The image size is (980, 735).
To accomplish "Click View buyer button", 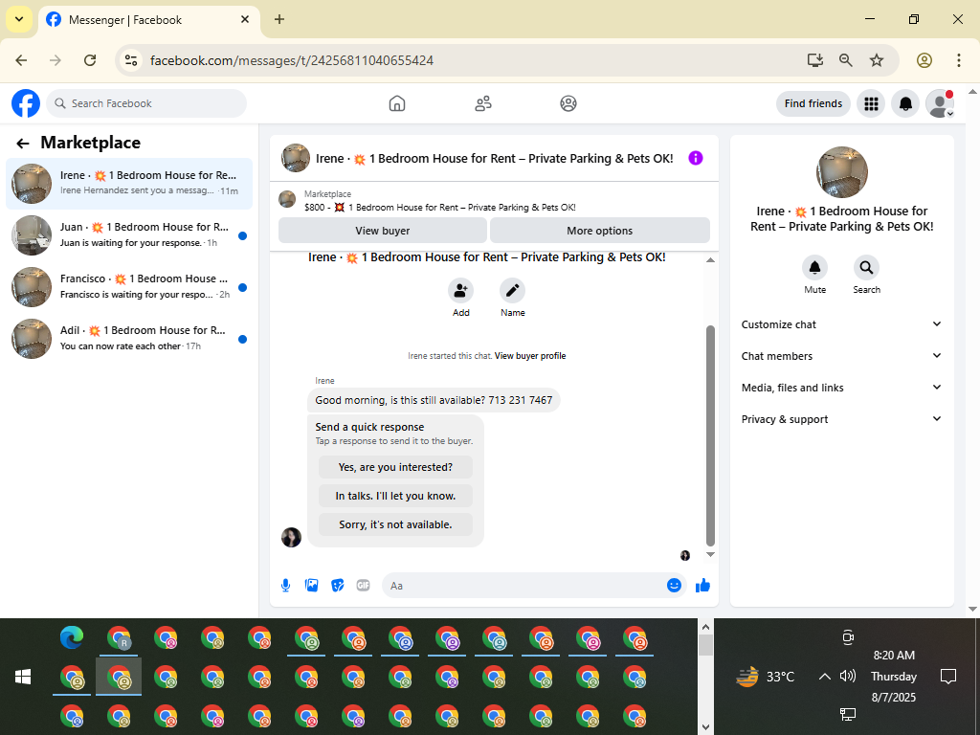I will pyautogui.click(x=383, y=231).
